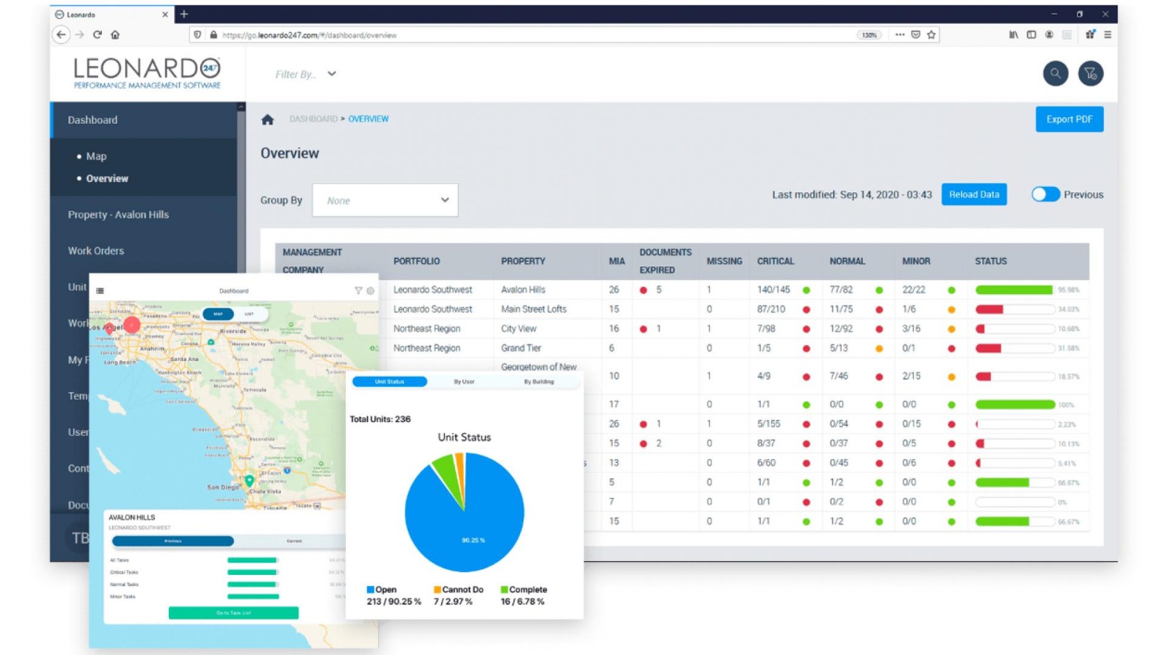Click the Go to Task List button
This screenshot has width=1165, height=655.
pos(234,613)
